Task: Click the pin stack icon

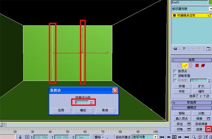Action: pyautogui.click(x=175, y=49)
